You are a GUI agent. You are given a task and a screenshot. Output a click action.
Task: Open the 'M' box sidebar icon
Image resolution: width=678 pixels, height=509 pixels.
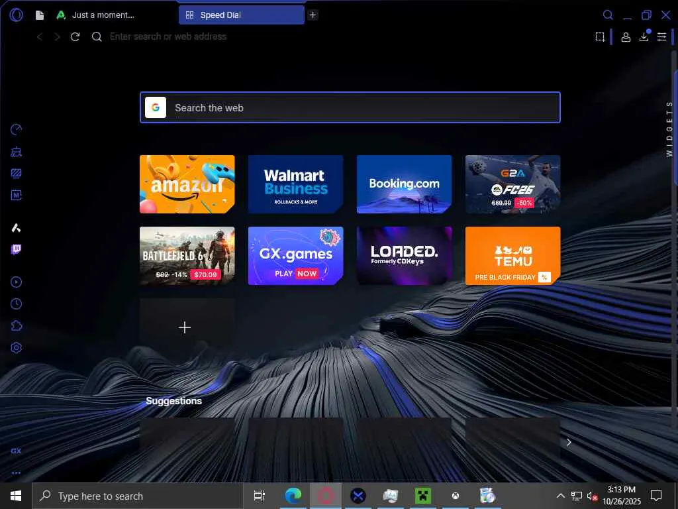pyautogui.click(x=16, y=196)
